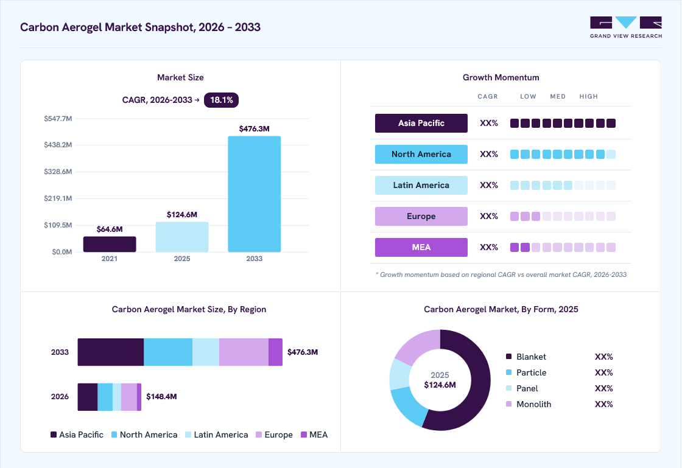Select the 2021 market size bar
The image size is (682, 468).
point(110,244)
